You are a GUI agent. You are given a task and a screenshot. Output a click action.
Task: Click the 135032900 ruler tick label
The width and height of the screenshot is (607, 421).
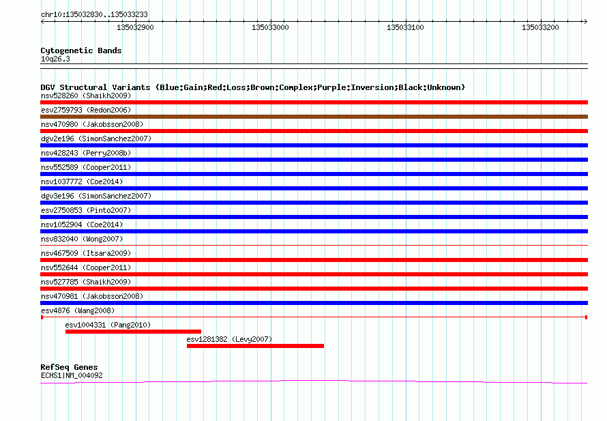(135, 27)
